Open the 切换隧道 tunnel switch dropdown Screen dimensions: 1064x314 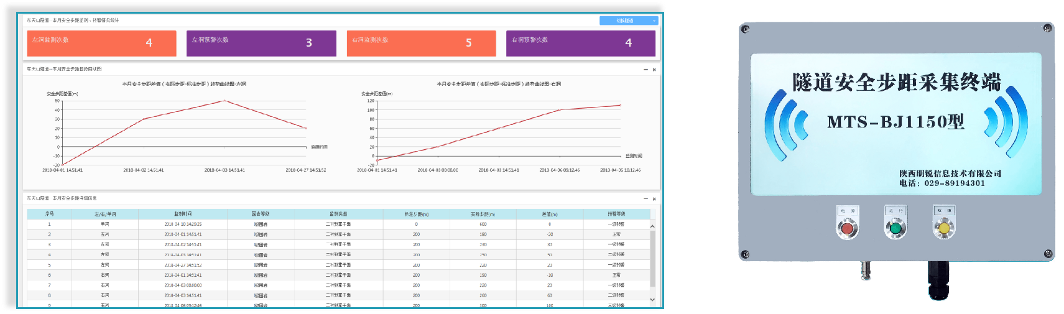(x=628, y=21)
